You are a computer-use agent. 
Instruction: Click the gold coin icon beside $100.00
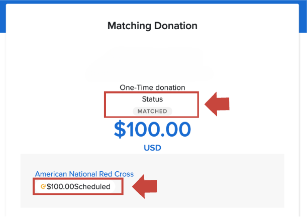[x=43, y=187]
